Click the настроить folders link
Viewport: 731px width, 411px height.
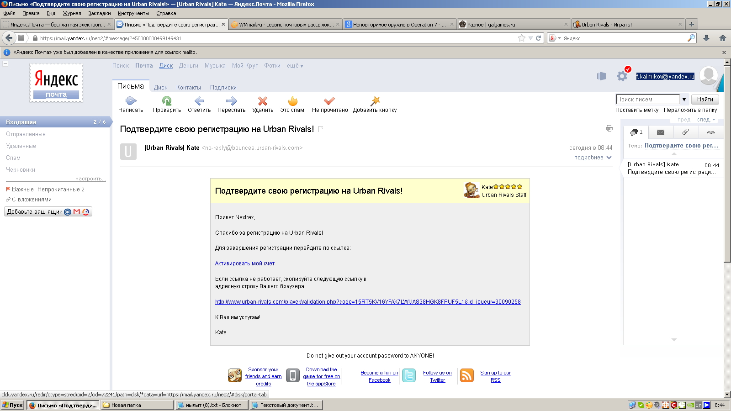point(90,179)
